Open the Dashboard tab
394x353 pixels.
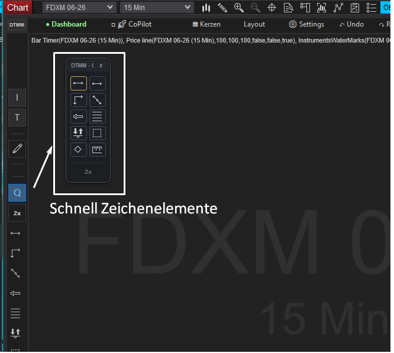(x=66, y=24)
